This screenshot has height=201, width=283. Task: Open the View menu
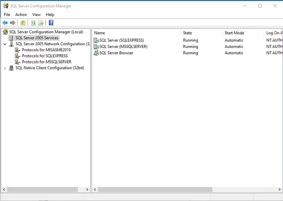coord(36,15)
